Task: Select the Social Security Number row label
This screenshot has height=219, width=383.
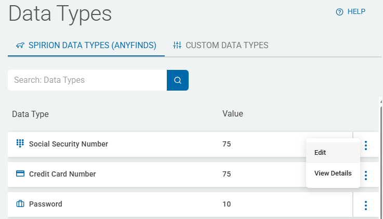Action: pos(69,144)
